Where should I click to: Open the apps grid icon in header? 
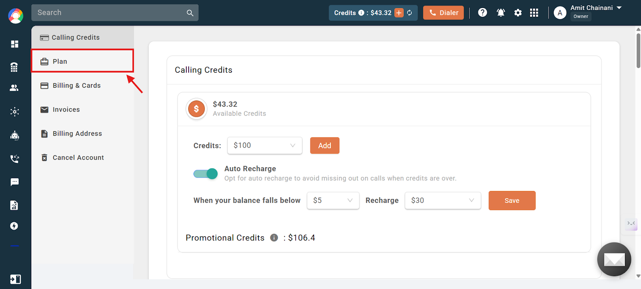(534, 13)
